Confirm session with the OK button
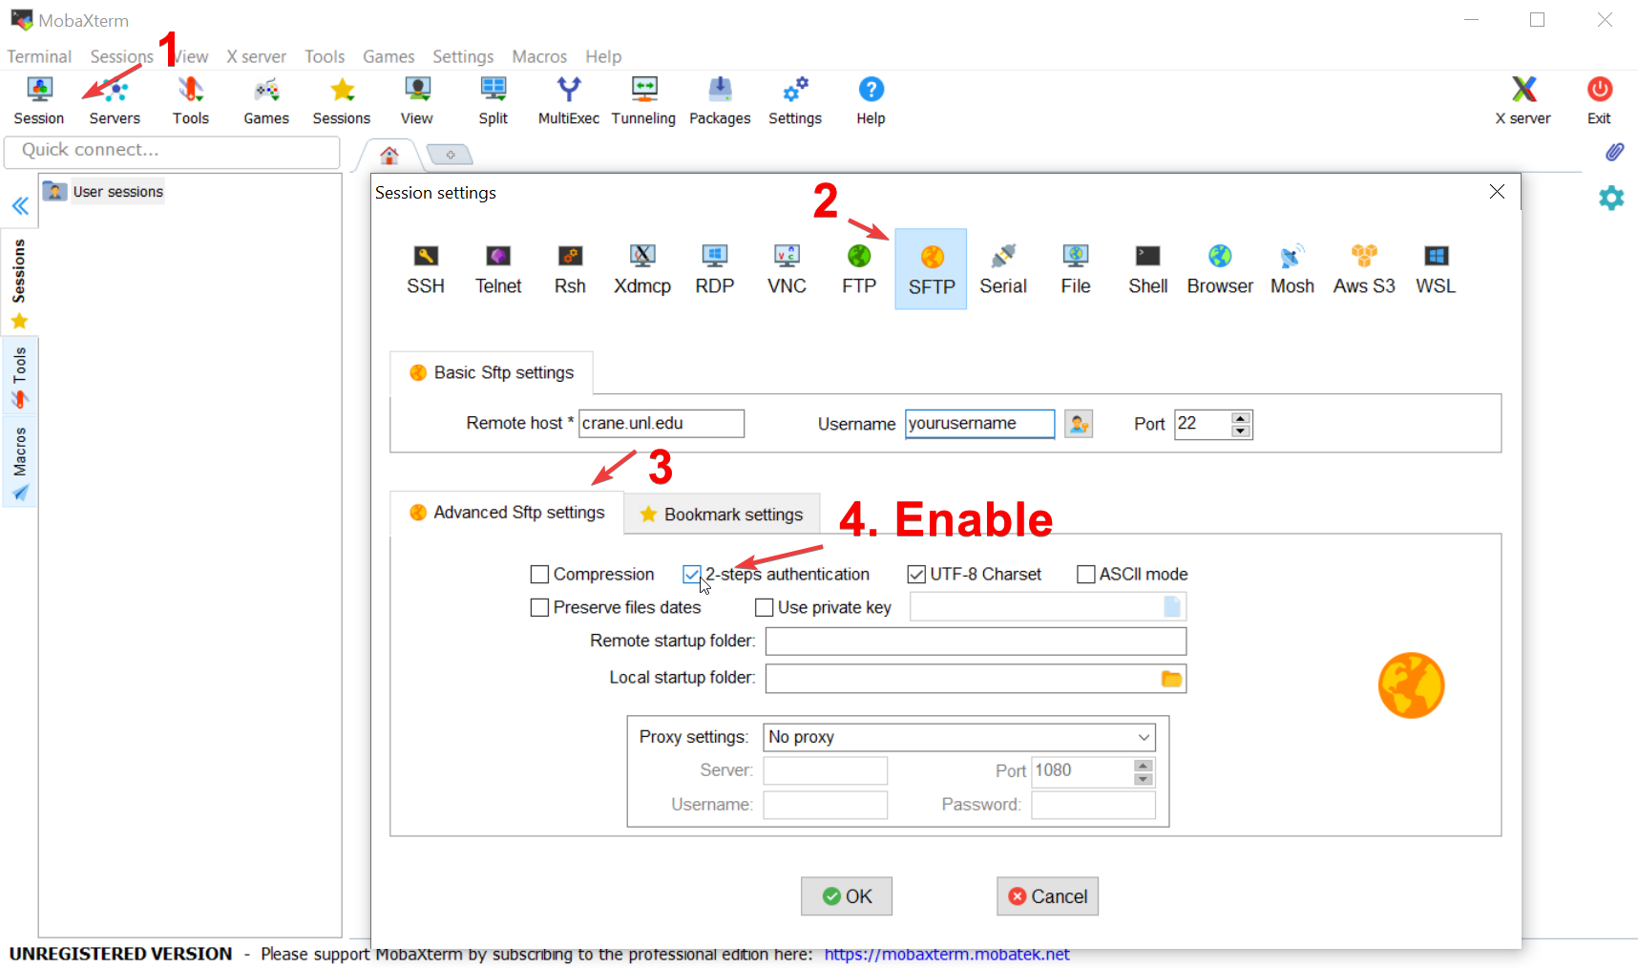The height and width of the screenshot is (968, 1638). (x=847, y=896)
